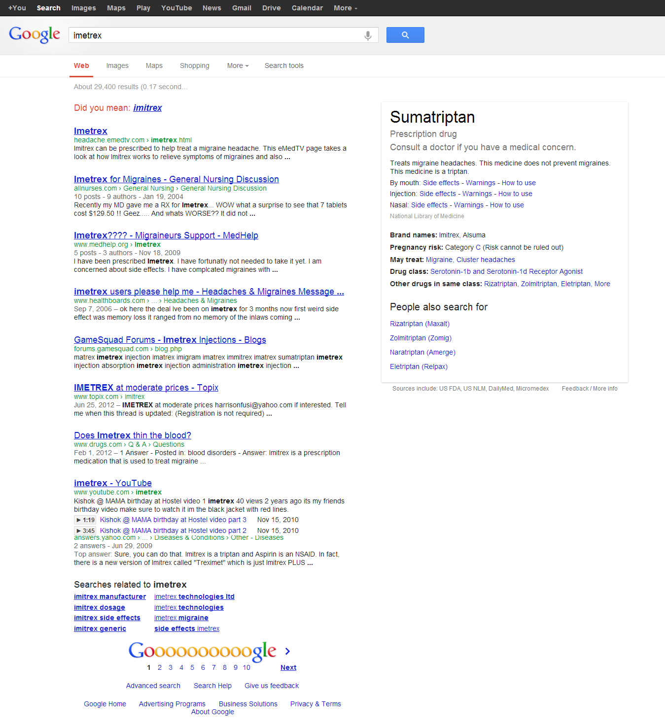
Task: Open Zolmitriptan (Zomig) related search
Action: tap(421, 338)
